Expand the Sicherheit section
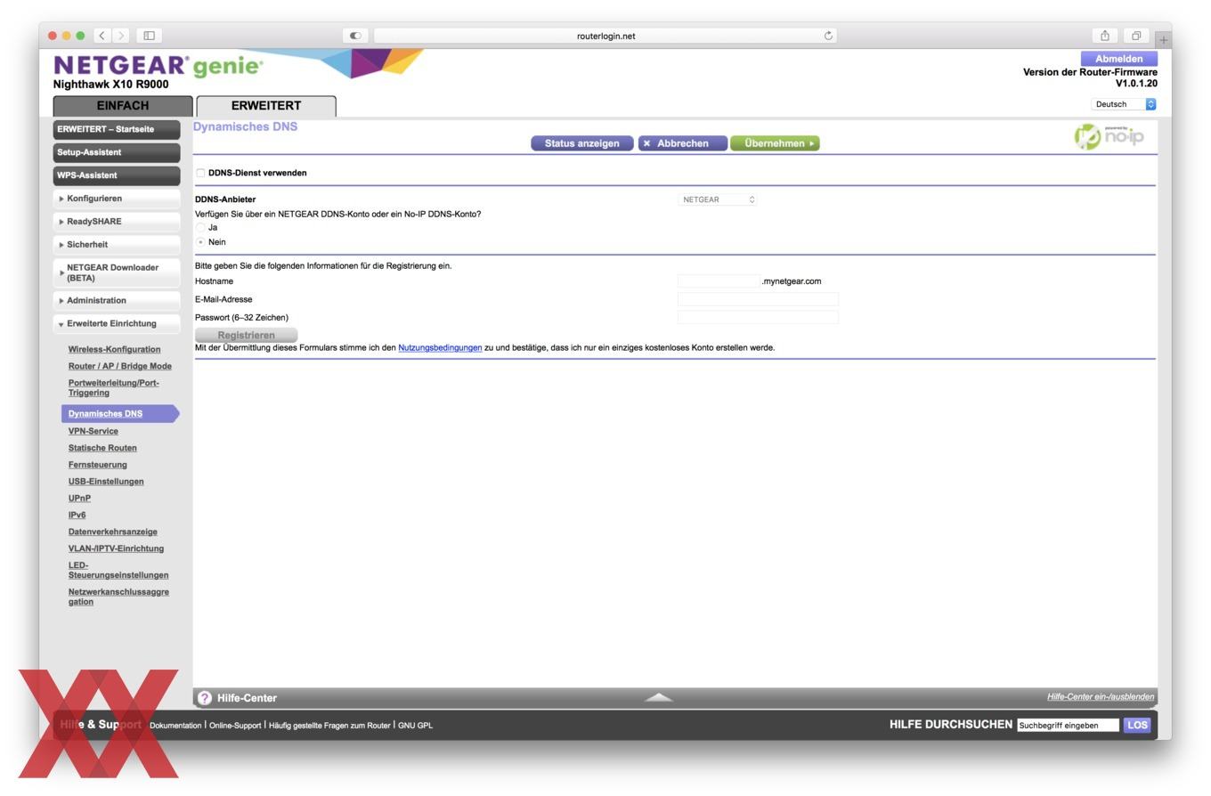Viewport: 1211px width, 796px height. click(x=118, y=245)
